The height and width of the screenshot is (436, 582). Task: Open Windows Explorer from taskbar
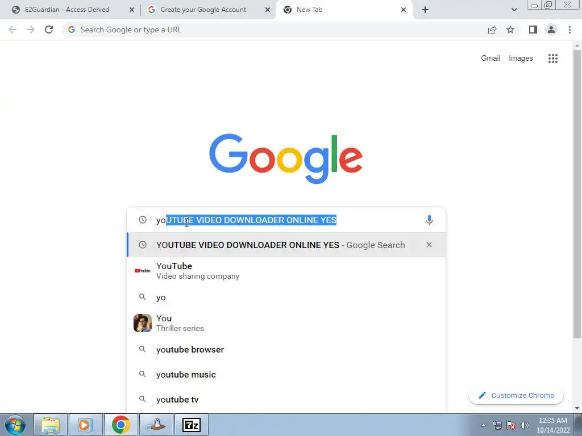51,425
